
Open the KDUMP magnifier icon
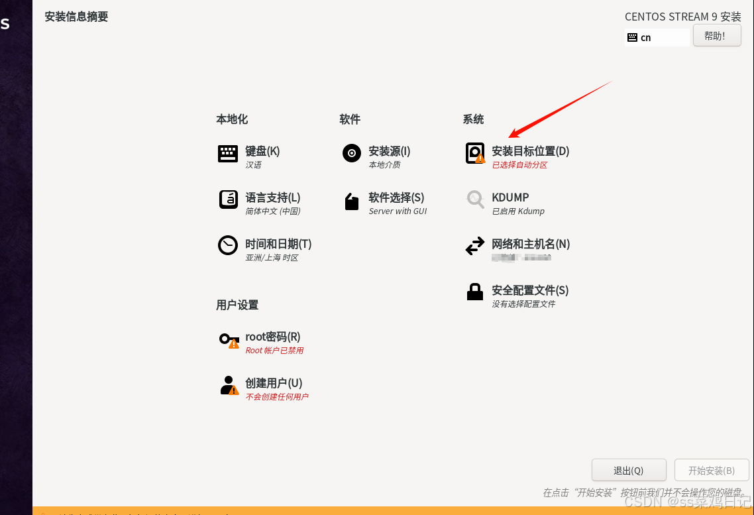tap(475, 199)
